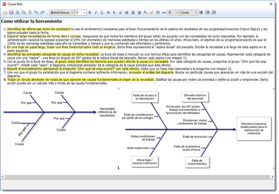279x194 pixels.
Task: Click the Cut scissors icon
Action: [x=17, y=13]
